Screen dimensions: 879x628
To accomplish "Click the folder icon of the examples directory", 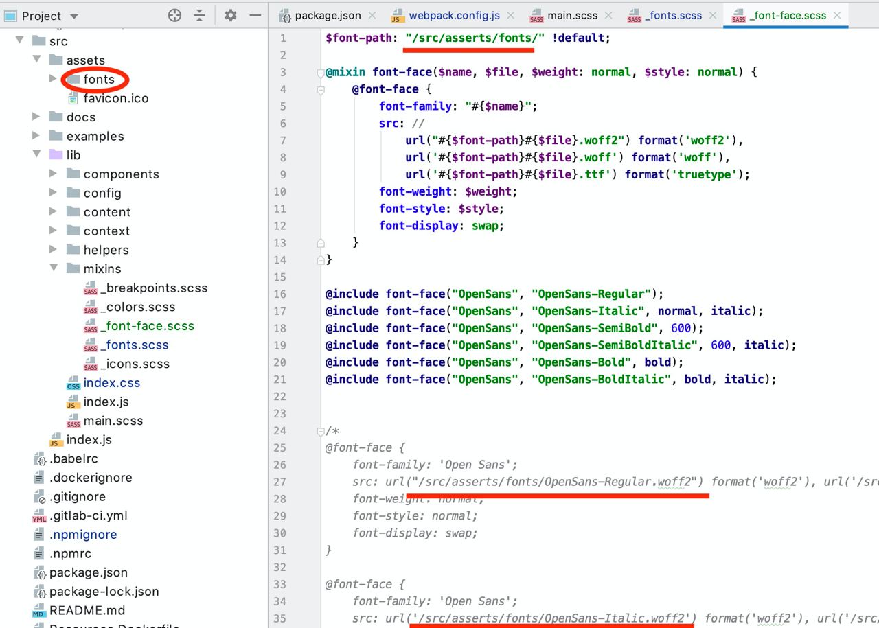I will coord(56,137).
